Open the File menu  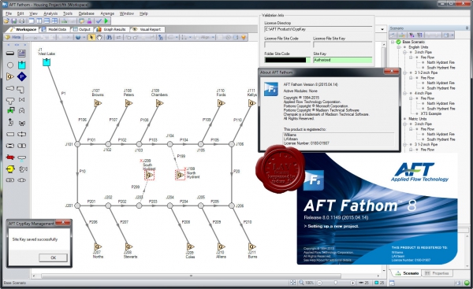[9, 13]
